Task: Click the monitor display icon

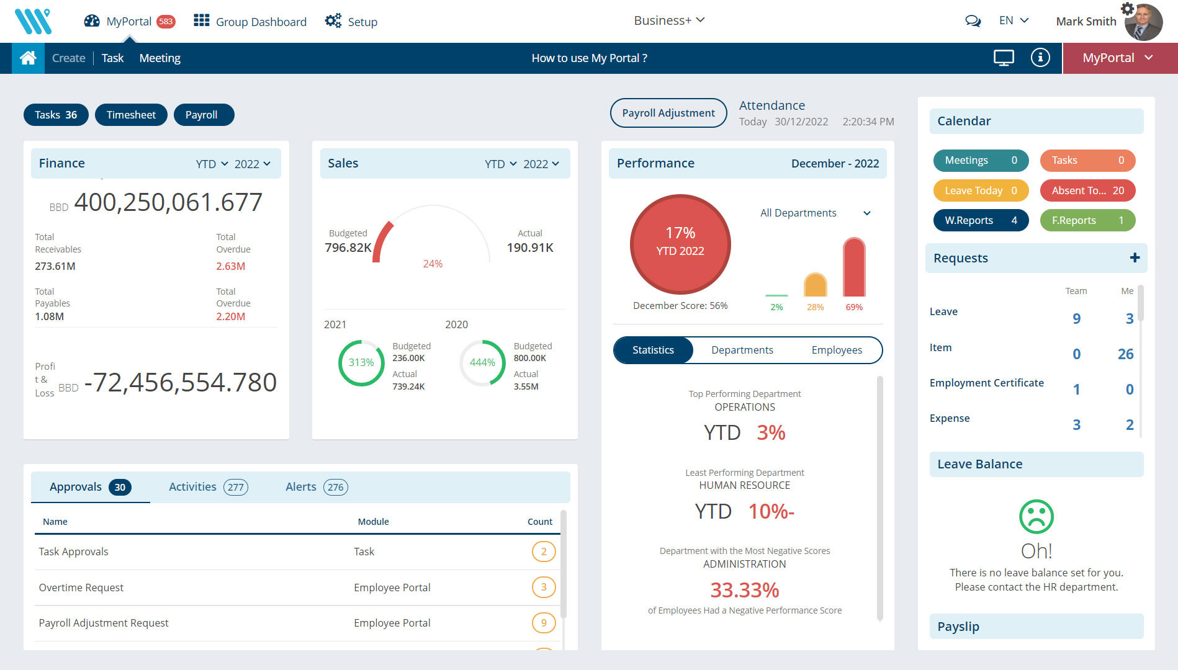Action: (x=1004, y=58)
